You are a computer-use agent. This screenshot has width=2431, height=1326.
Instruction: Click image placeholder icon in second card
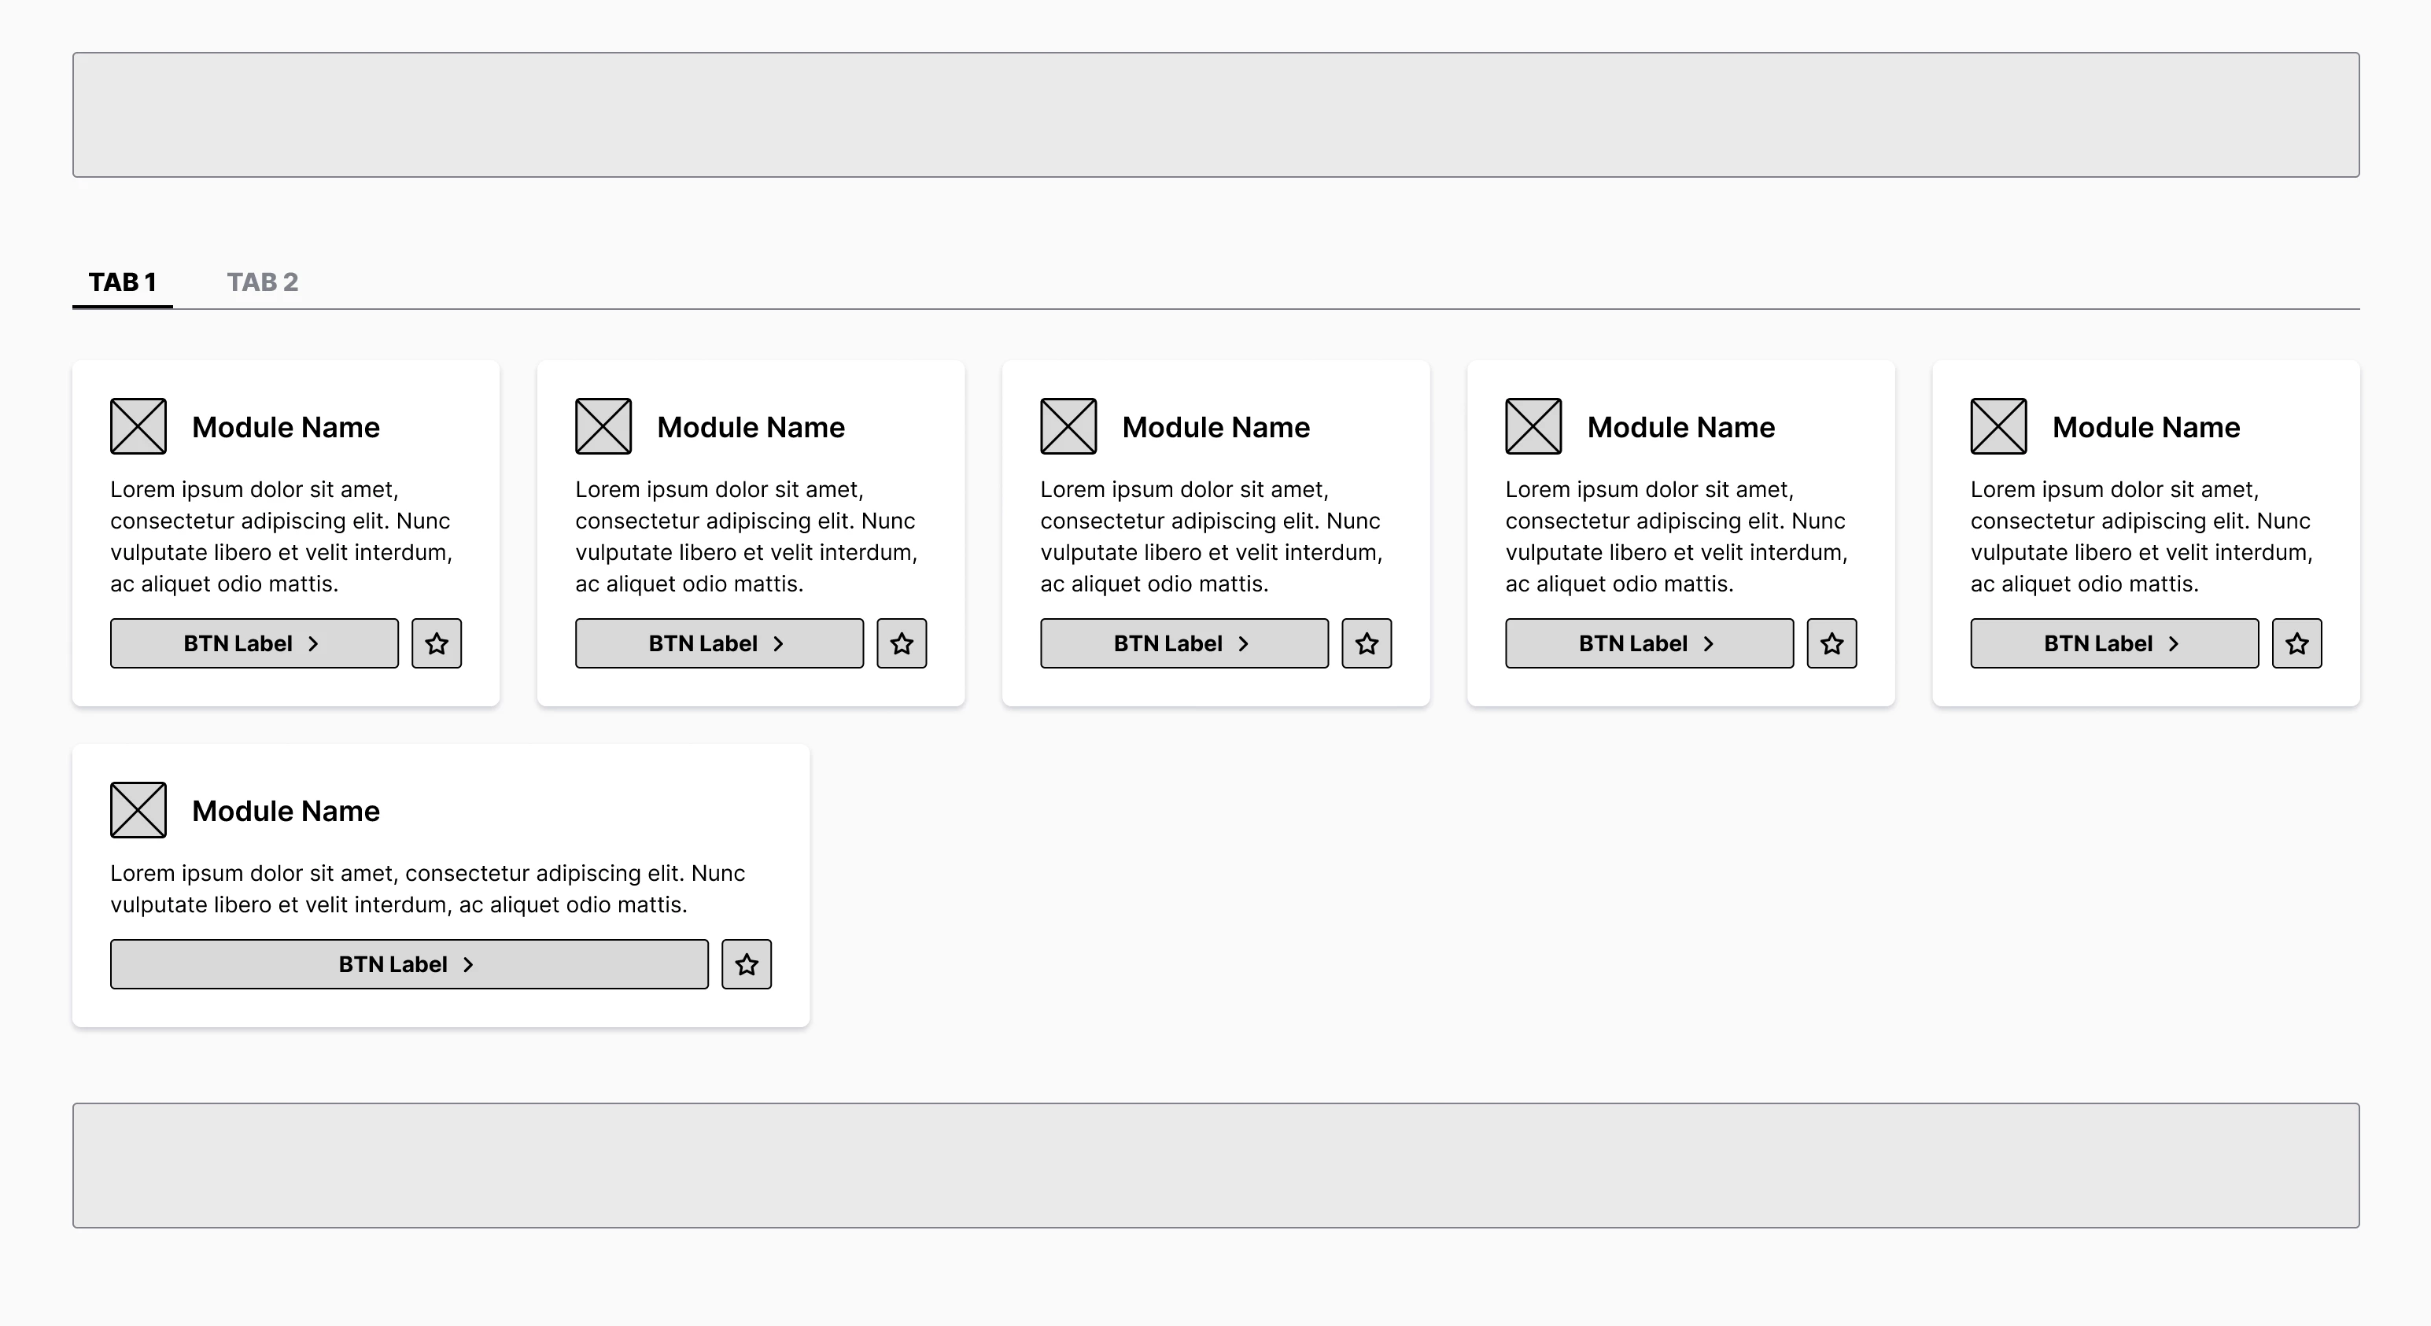point(603,426)
